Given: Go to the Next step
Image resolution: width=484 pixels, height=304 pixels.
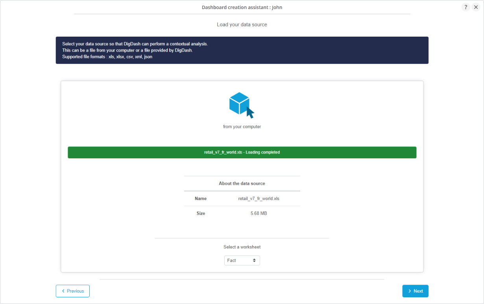Looking at the screenshot, I should [415, 291].
